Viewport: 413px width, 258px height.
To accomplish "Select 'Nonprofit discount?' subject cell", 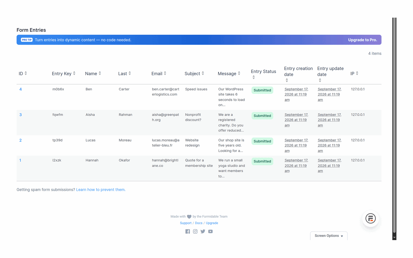I will point(193,117).
